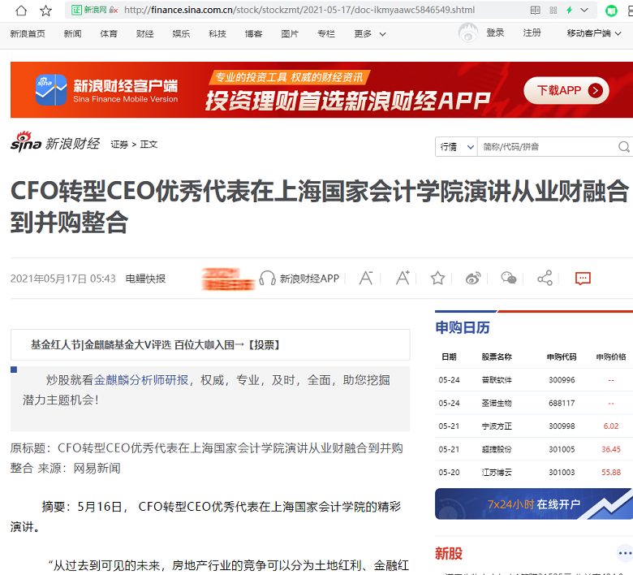Open the 移动客户端 dropdown menu
This screenshot has width=633, height=575.
595,34
